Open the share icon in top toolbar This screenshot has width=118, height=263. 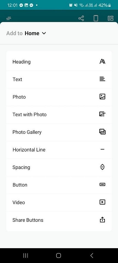coord(81,18)
